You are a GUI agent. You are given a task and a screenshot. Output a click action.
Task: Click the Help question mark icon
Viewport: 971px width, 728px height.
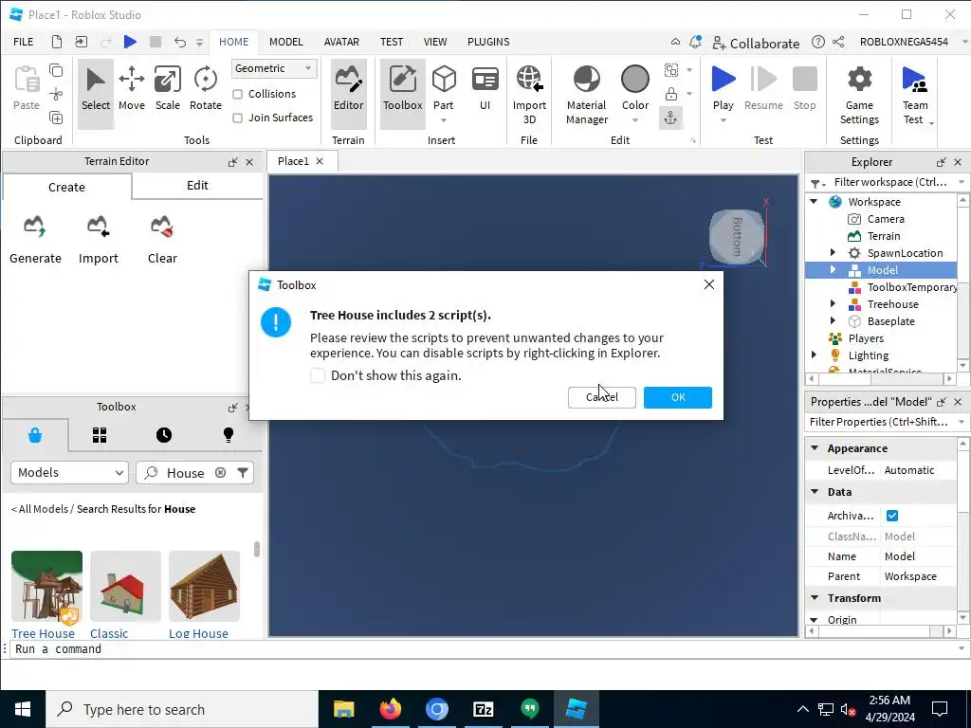[818, 42]
